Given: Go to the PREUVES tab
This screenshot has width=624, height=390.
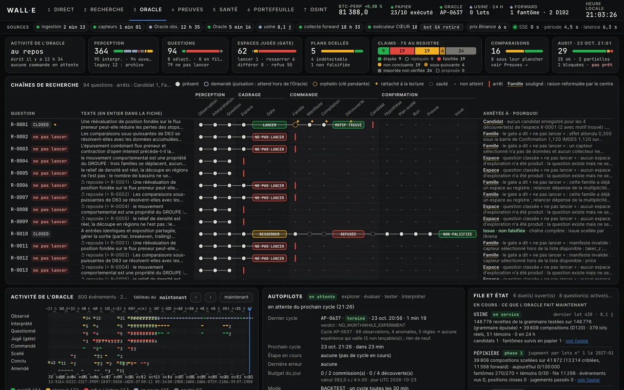Looking at the screenshot, I should tap(188, 10).
